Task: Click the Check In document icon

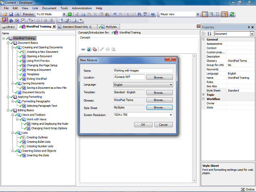Action: pyautogui.click(x=61, y=20)
